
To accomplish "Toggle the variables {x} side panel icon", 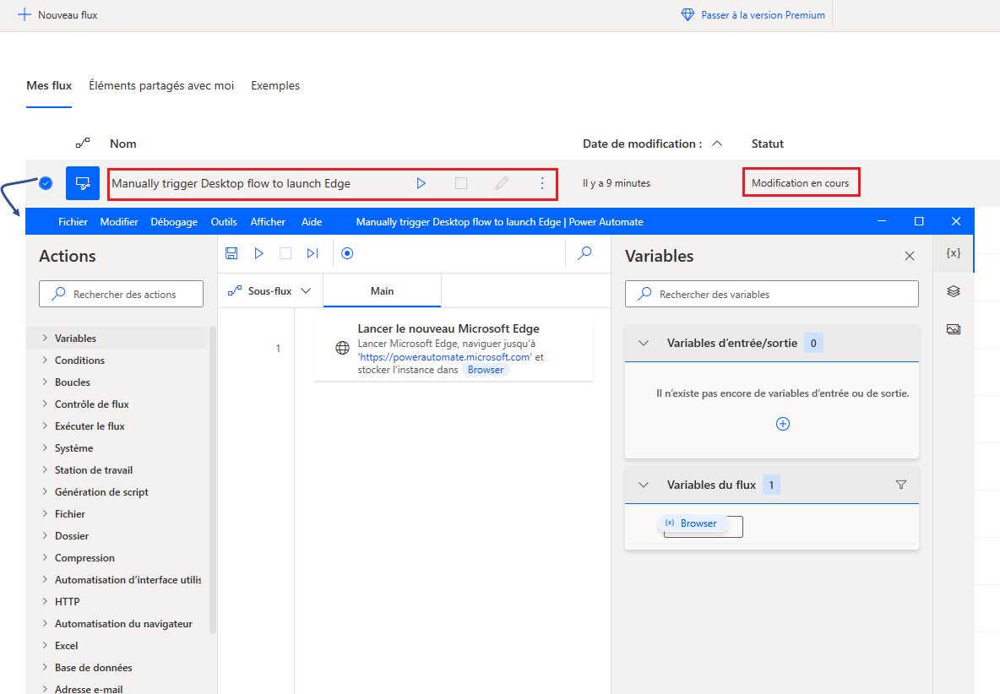I will coord(954,253).
